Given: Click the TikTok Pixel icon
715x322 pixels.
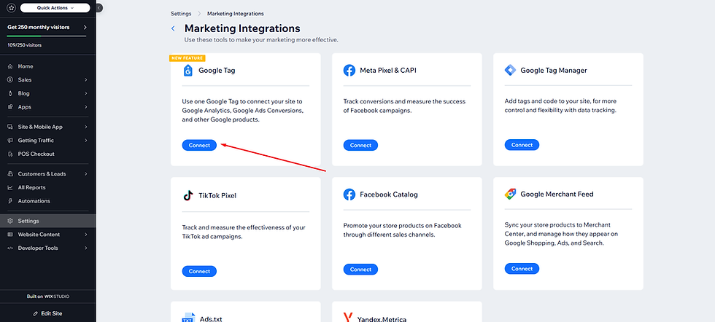Looking at the screenshot, I should (188, 196).
